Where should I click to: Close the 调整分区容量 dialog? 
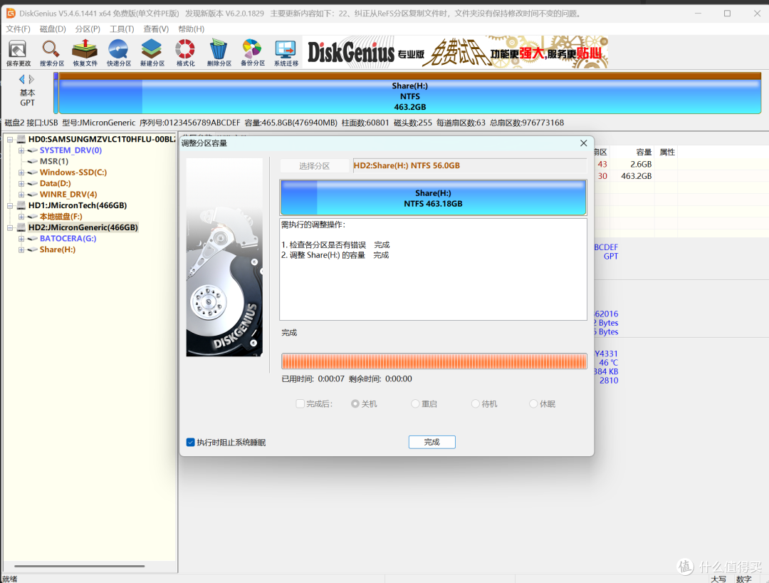584,143
